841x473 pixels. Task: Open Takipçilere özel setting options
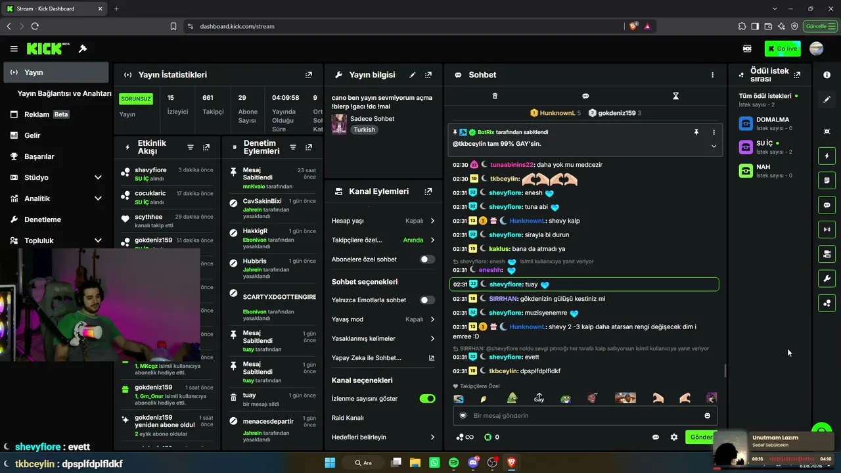pyautogui.click(x=384, y=240)
